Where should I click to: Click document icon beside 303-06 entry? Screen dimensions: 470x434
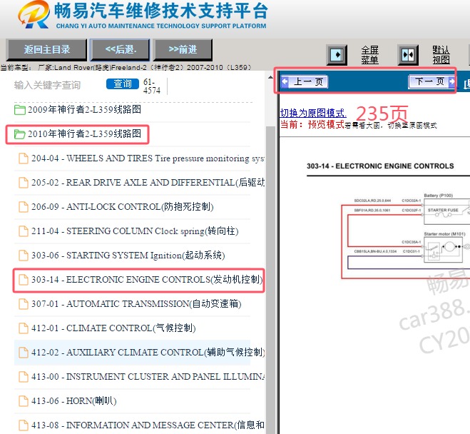(24, 256)
